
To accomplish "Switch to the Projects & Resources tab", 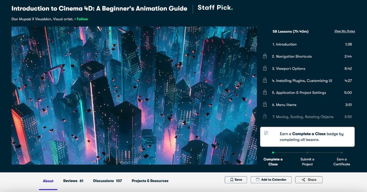I will click(150, 181).
